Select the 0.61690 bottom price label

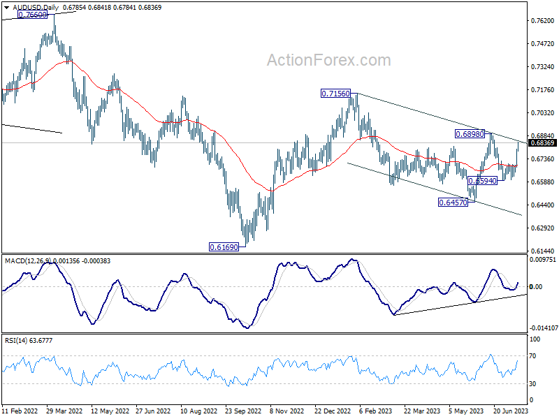pos(224,247)
